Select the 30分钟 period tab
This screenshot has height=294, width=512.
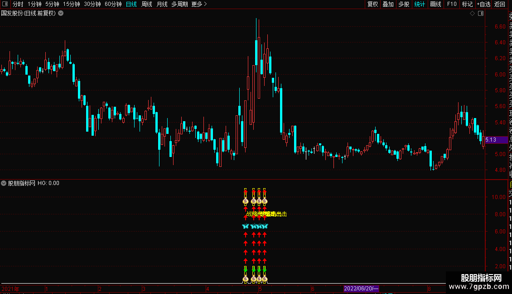[92, 4]
